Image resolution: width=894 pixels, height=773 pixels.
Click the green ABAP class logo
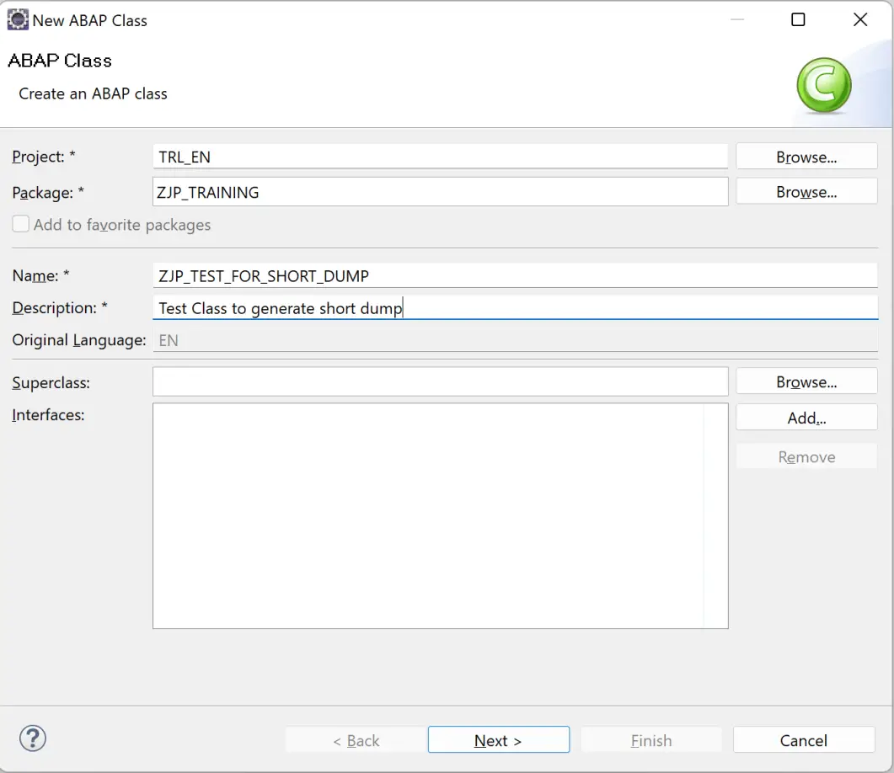point(823,84)
